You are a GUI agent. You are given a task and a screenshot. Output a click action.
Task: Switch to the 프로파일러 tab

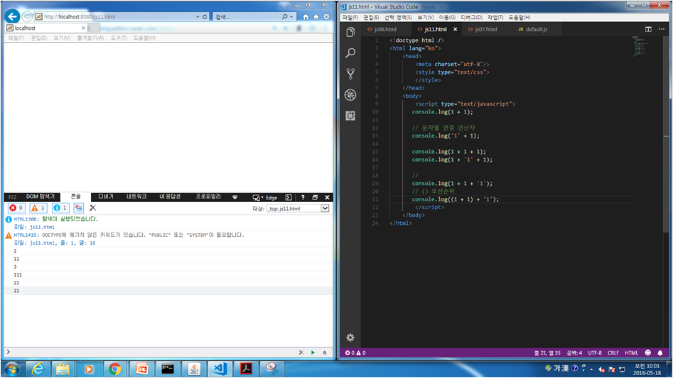point(208,196)
